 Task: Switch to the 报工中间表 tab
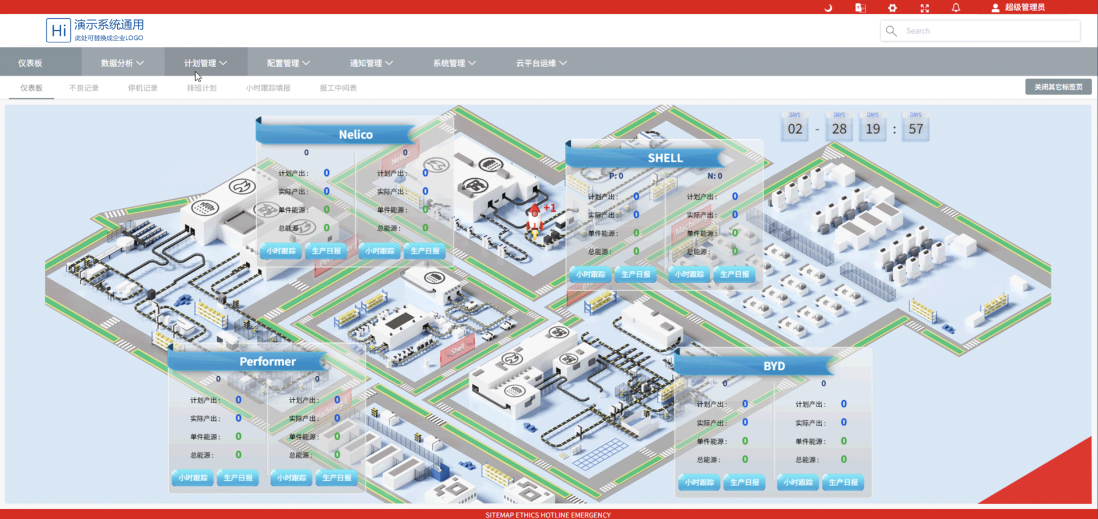tap(338, 88)
